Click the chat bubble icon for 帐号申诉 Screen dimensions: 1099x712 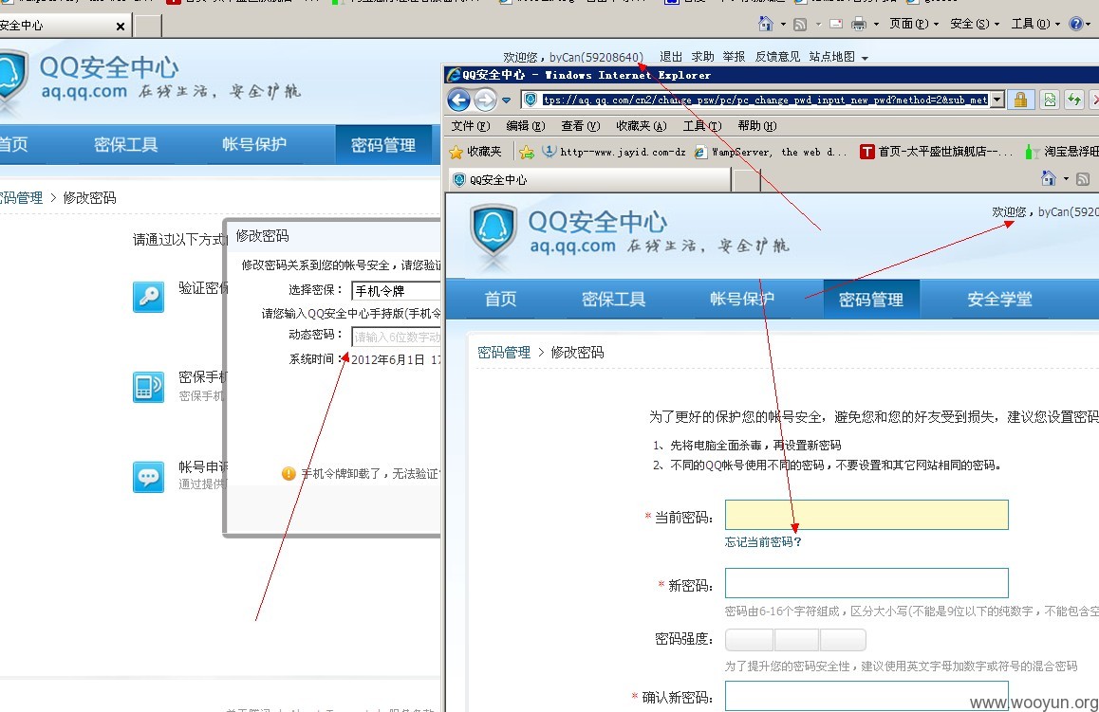tap(149, 477)
